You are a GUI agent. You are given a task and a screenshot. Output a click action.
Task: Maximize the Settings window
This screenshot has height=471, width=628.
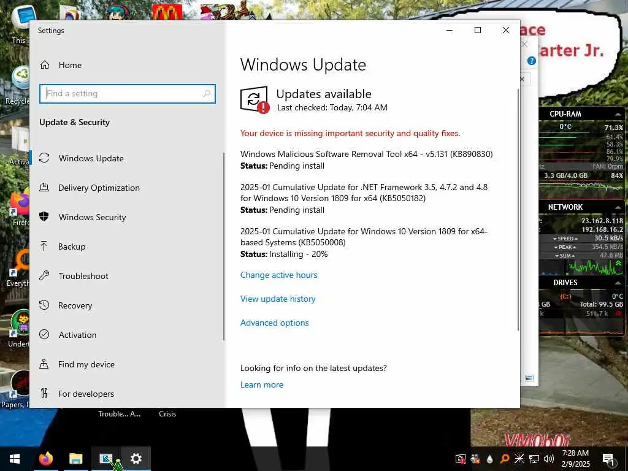pos(477,30)
